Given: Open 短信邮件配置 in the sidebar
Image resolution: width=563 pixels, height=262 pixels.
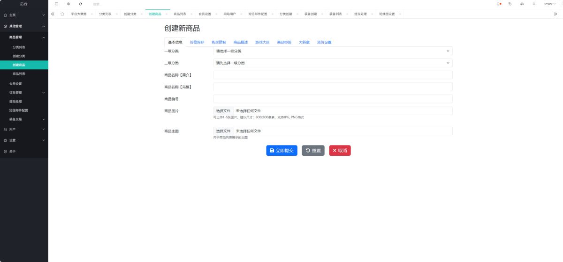Looking at the screenshot, I should tap(24, 110).
